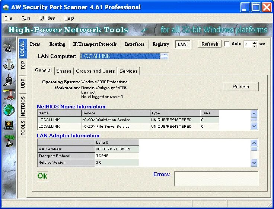Open the LAN Computer dropdown
Screen dimensions: 274x209
(x=164, y=56)
